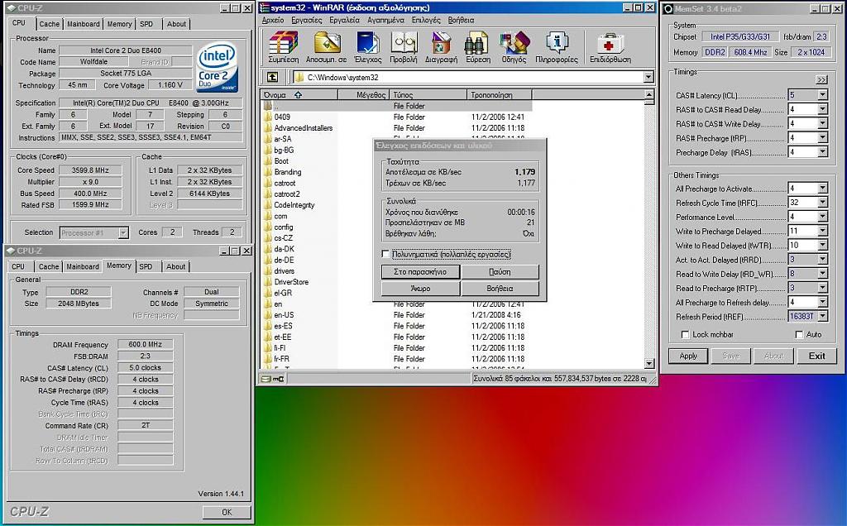Click the folder icon beside en-US

[x=268, y=315]
